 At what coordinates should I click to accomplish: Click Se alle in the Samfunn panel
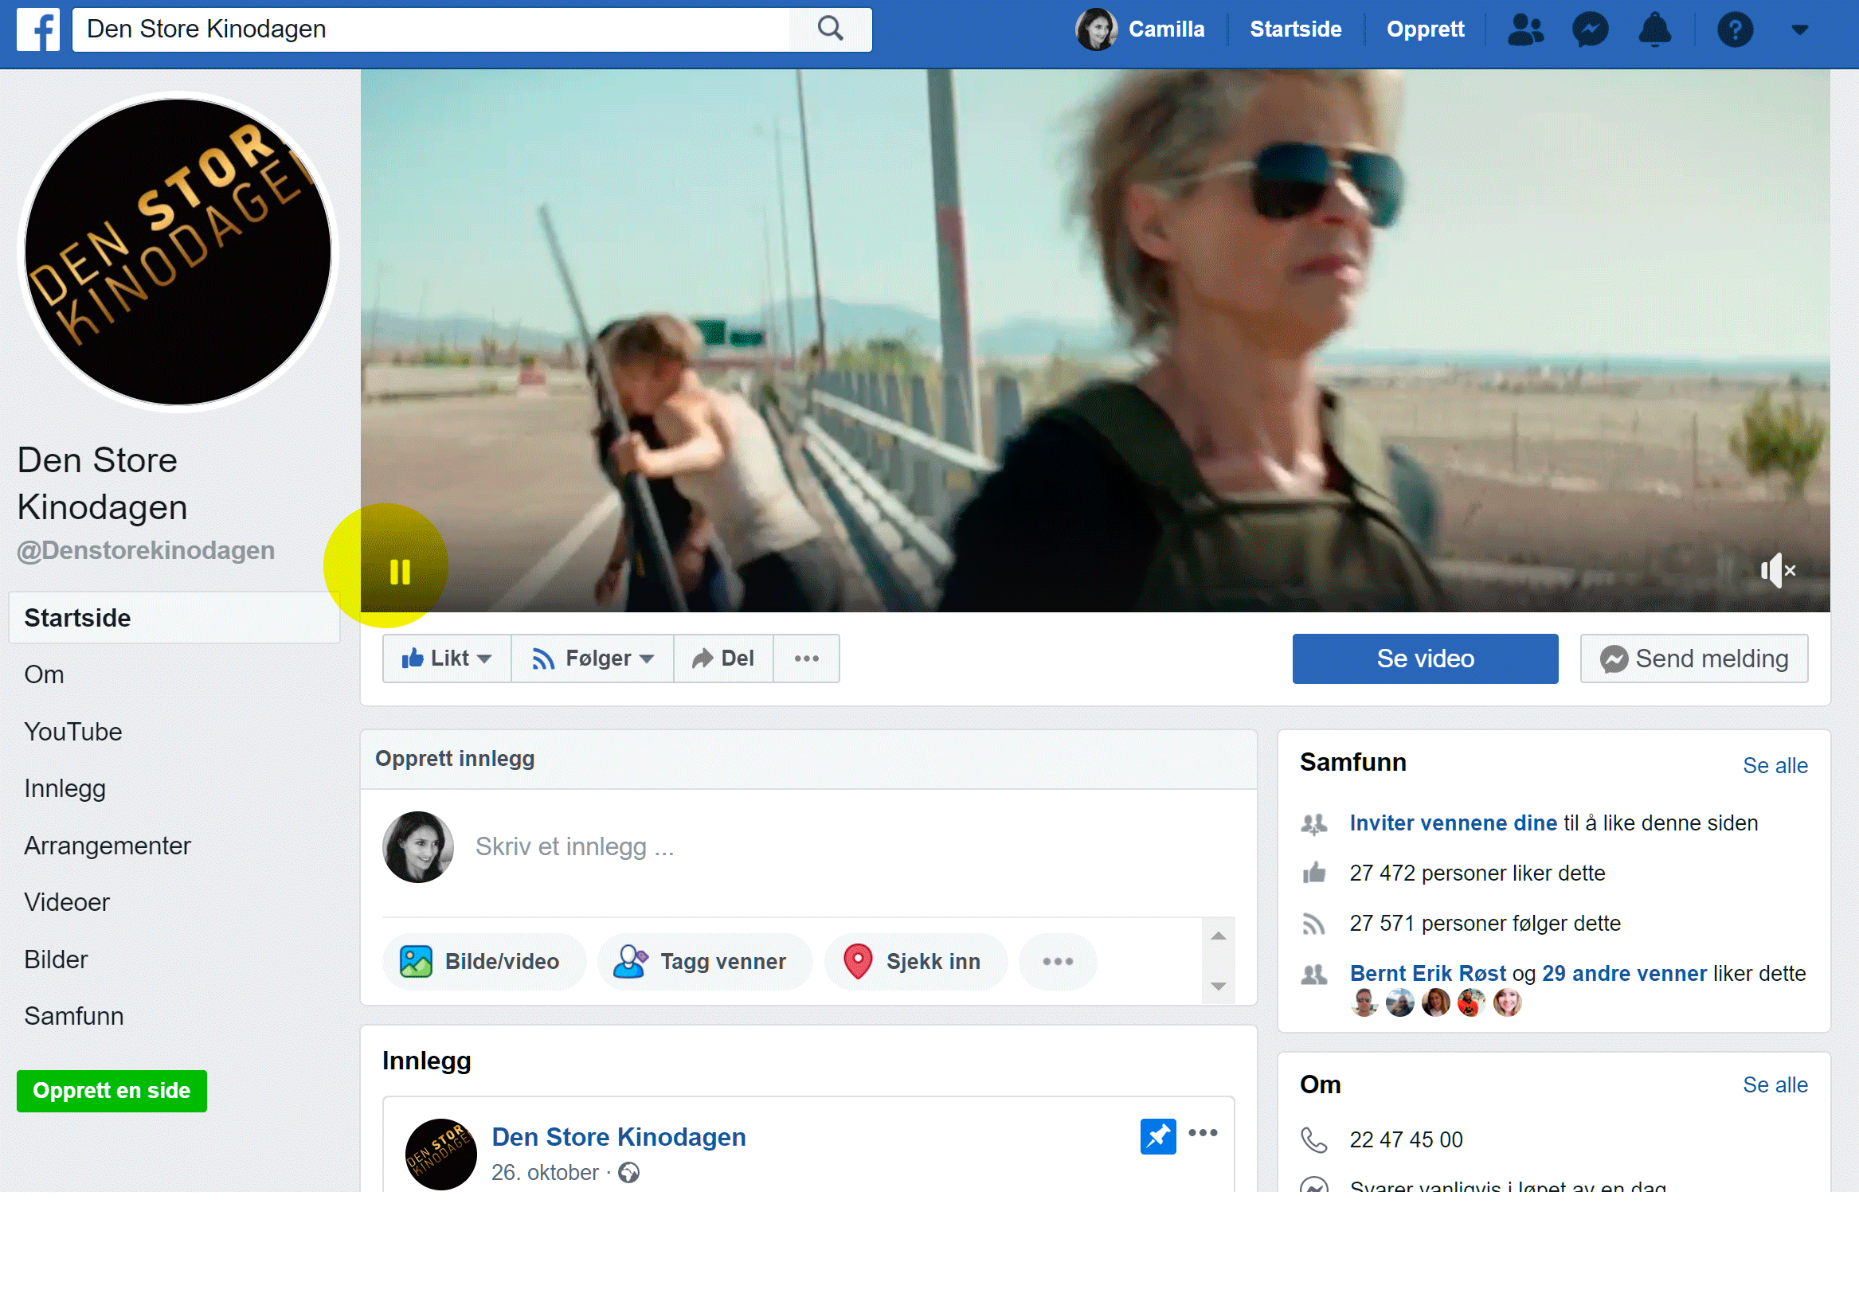tap(1775, 765)
